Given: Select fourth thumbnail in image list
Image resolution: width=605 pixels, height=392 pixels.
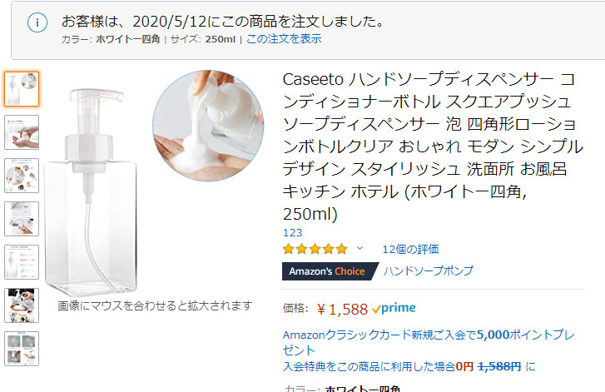Looking at the screenshot, I should pyautogui.click(x=22, y=219).
